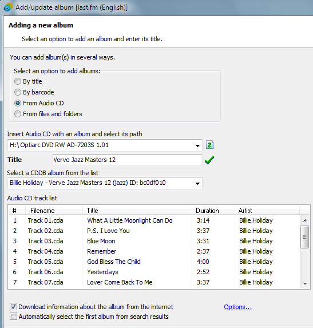Click filename Track 07.cda
This screenshot has width=313, height=328.
[46, 282]
